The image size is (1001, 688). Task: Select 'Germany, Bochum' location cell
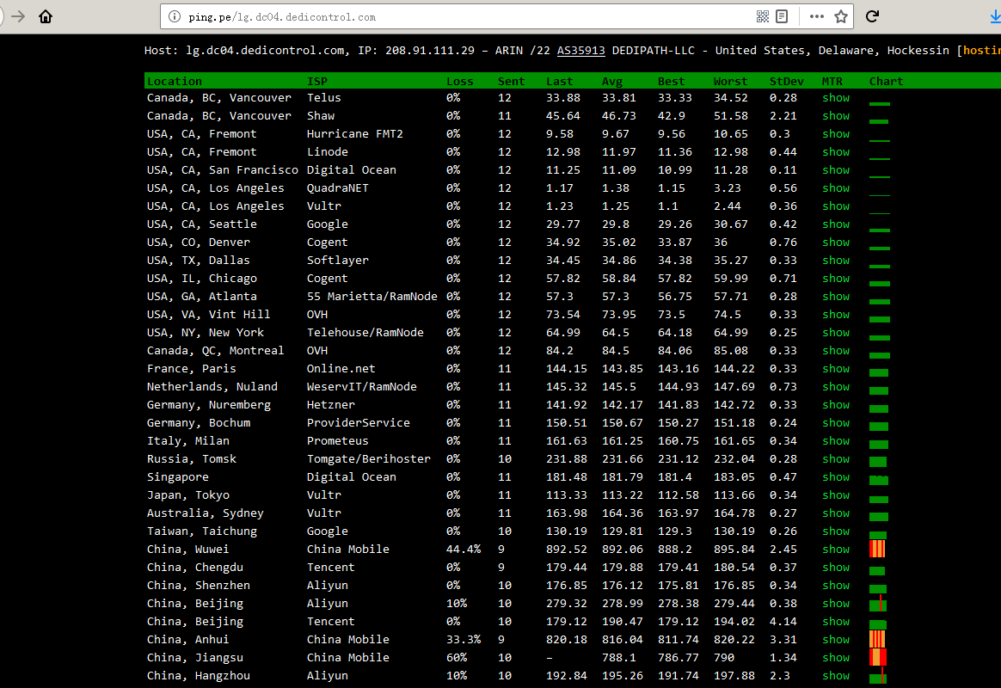tap(199, 422)
